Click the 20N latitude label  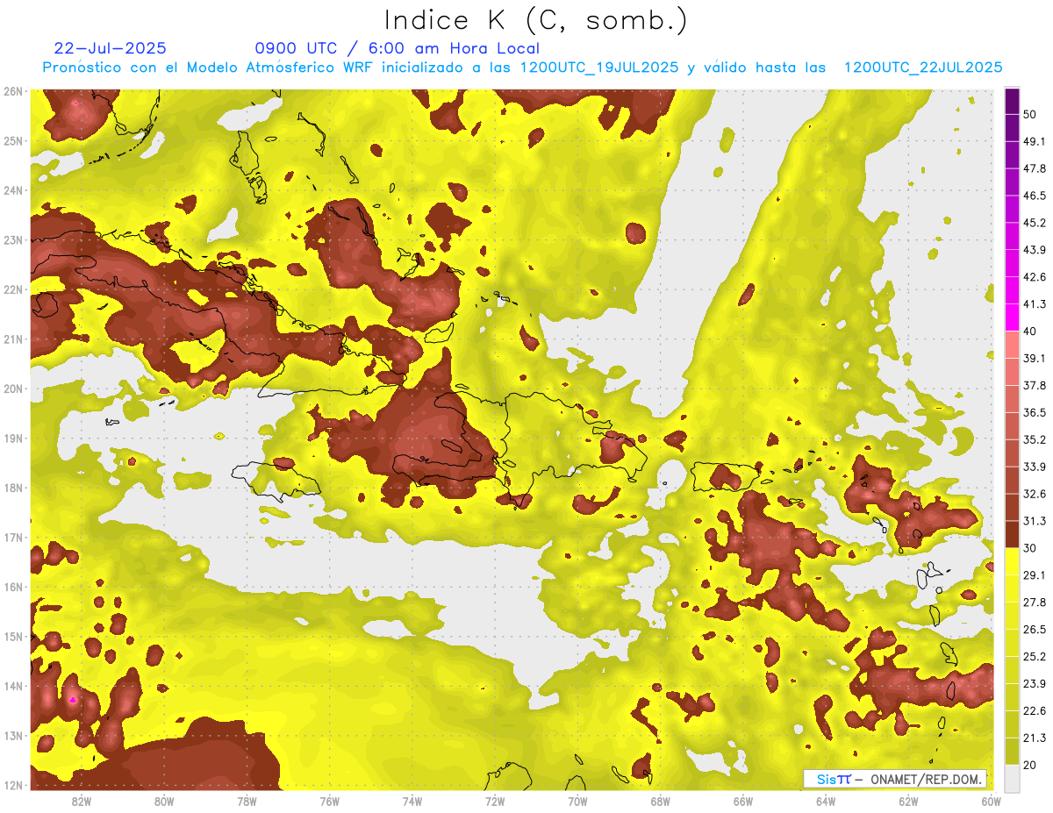click(12, 388)
